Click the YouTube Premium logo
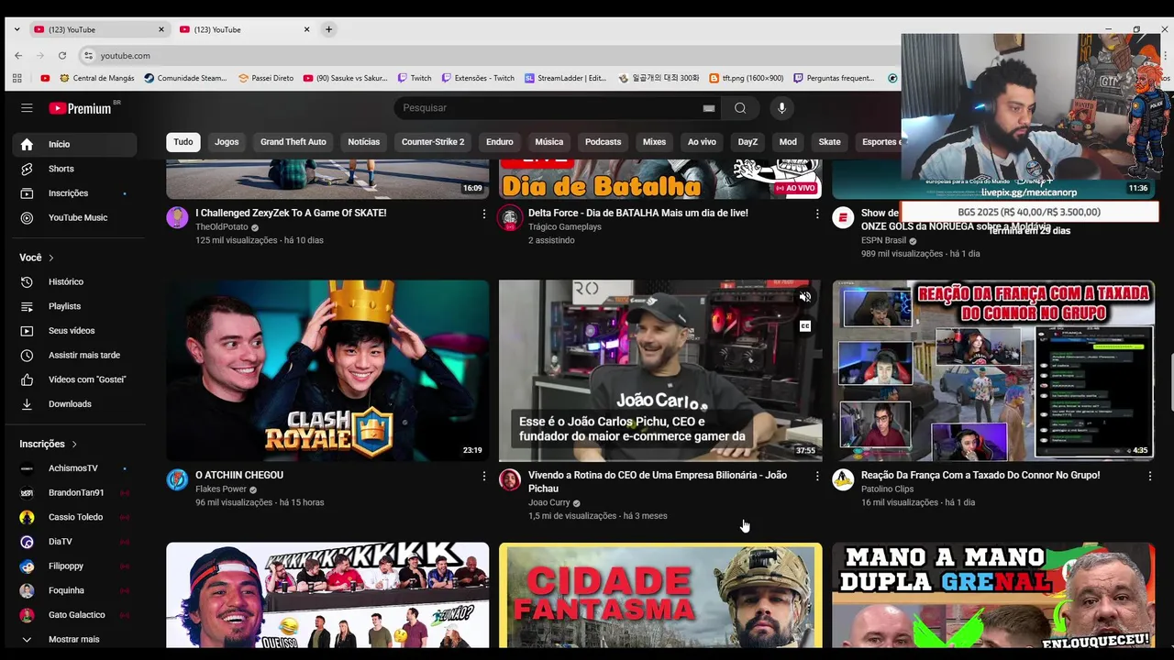The height and width of the screenshot is (660, 1174). point(81,108)
